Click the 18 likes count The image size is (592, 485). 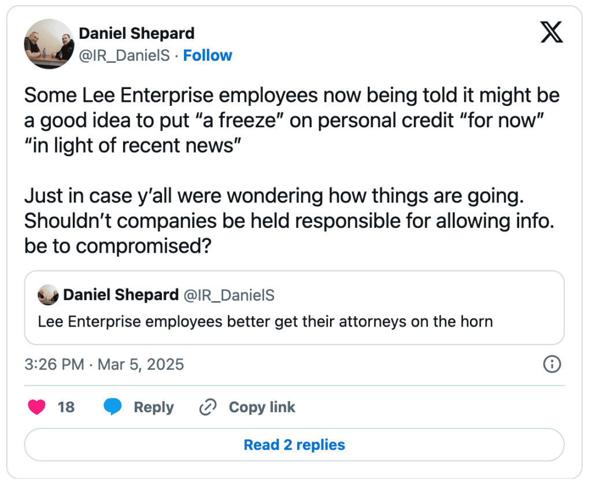[x=66, y=407]
